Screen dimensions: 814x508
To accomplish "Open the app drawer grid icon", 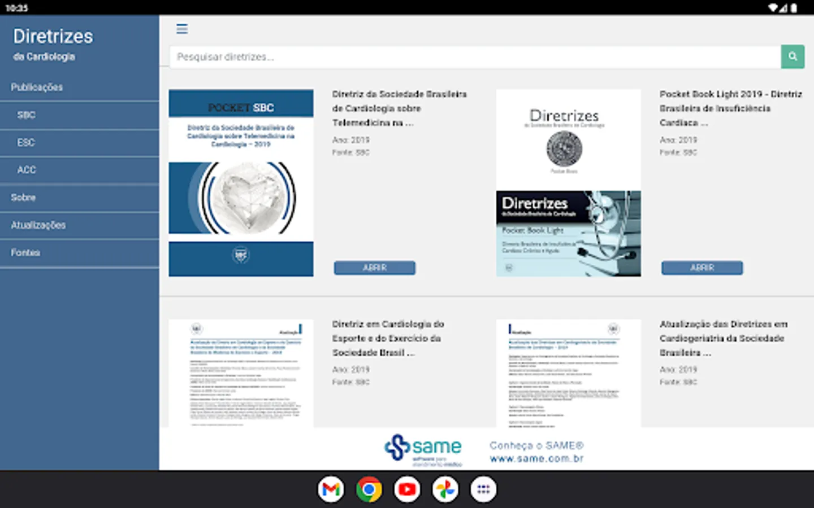I will click(x=483, y=489).
